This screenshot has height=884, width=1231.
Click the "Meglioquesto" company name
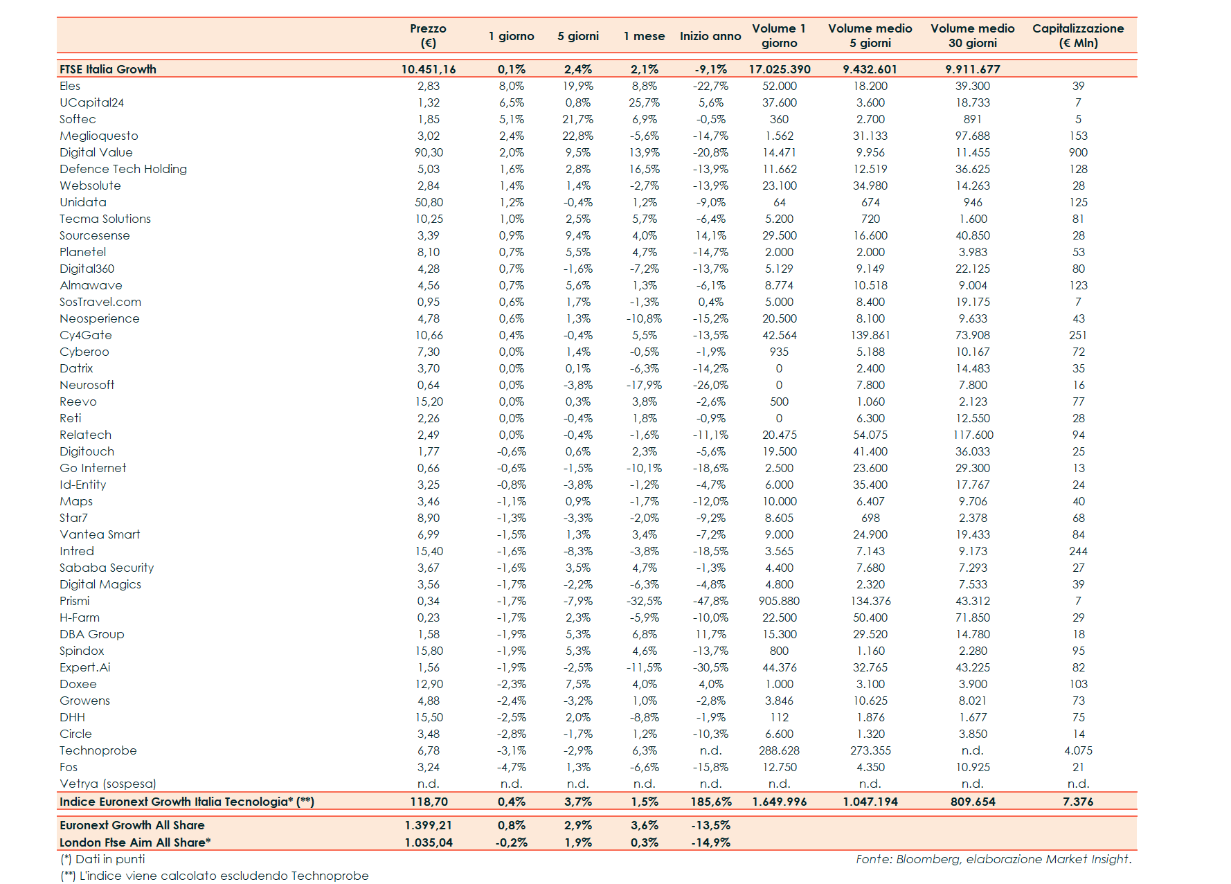pos(99,136)
